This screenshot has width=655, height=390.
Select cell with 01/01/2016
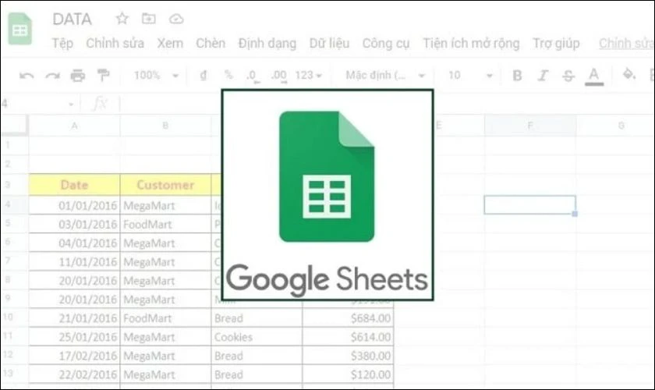pyautogui.click(x=74, y=205)
